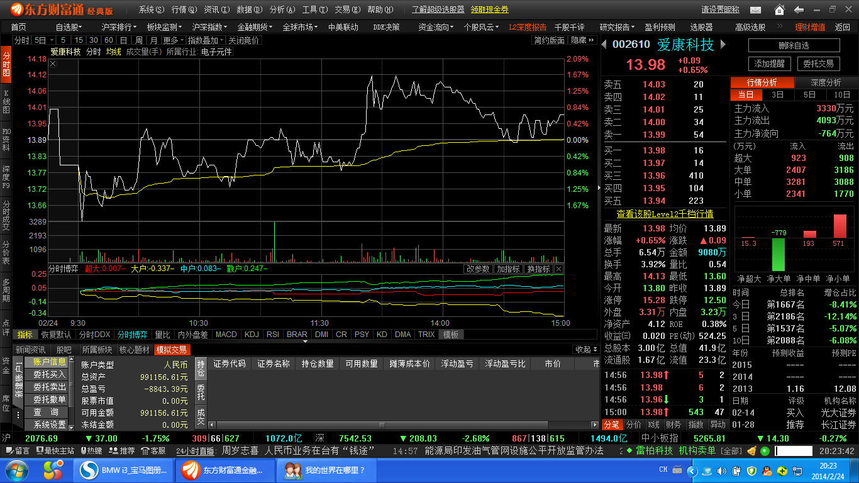Screen dimensions: 859x483
Task: Close the indicator subpanel with X
Action: coord(558,269)
